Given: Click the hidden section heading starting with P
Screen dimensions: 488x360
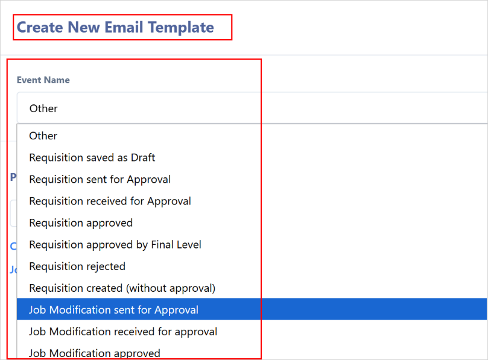Looking at the screenshot, I should pos(13,177).
